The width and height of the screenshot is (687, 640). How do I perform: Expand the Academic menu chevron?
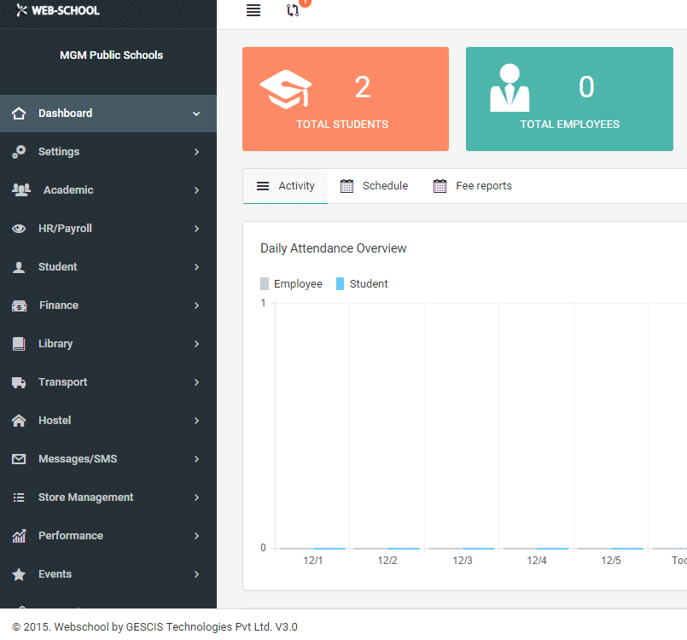196,190
